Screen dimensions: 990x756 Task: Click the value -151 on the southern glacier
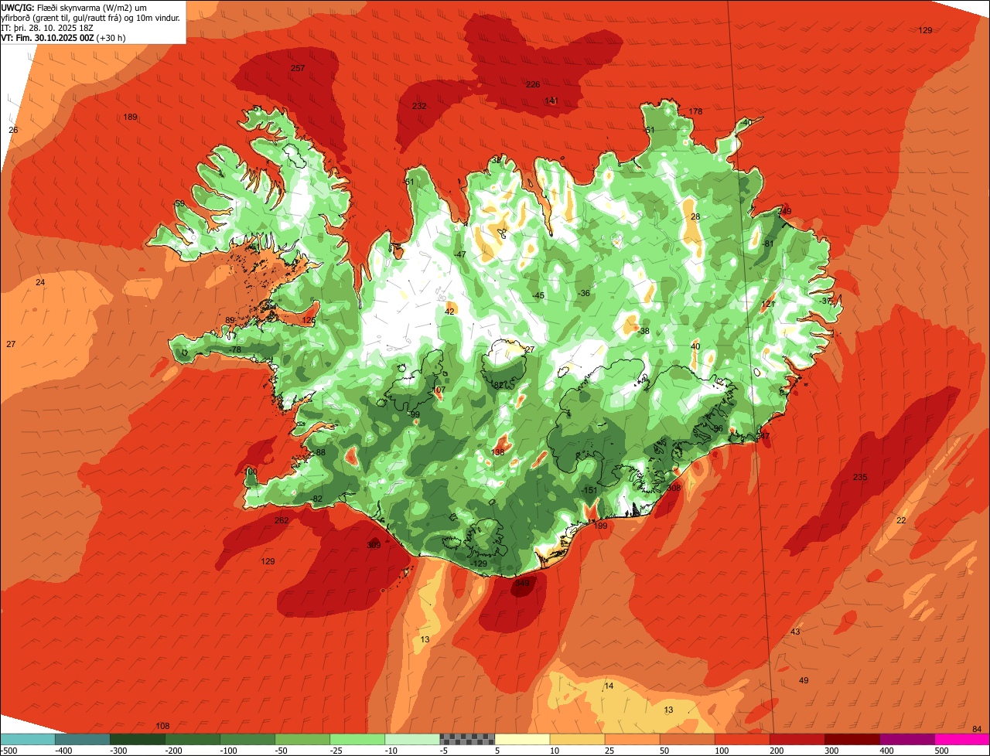tap(589, 490)
